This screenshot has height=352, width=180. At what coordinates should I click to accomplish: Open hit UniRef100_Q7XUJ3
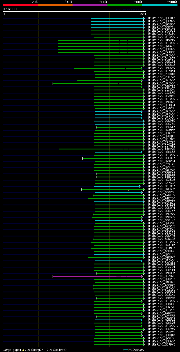pyautogui.click(x=161, y=31)
